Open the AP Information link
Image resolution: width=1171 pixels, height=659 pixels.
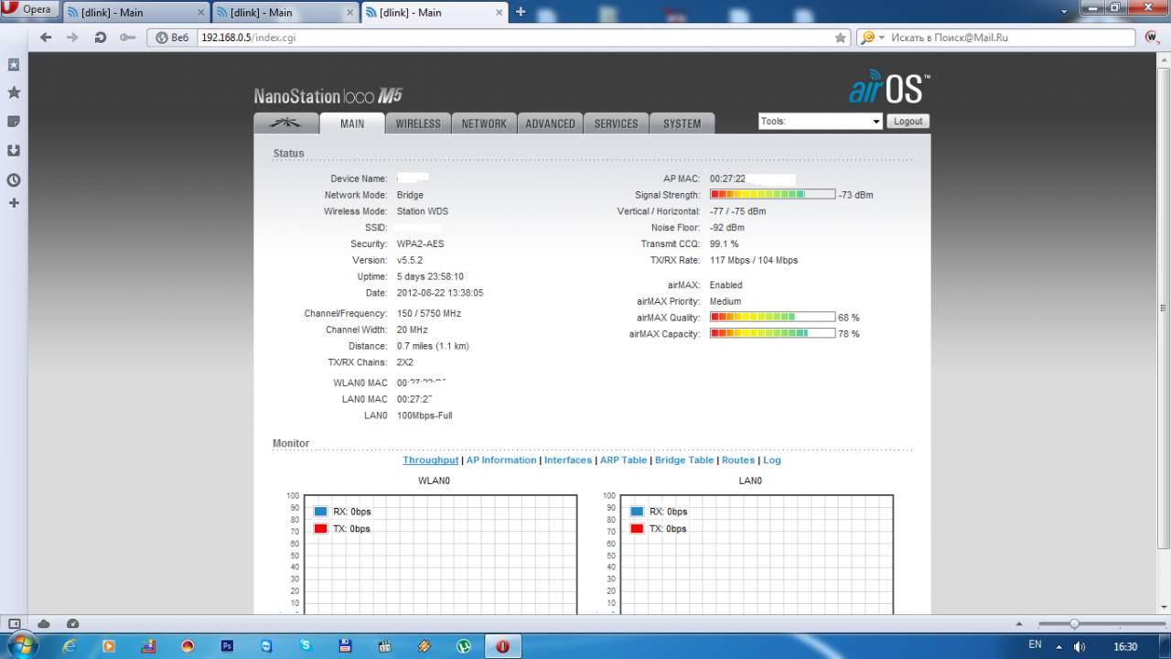[501, 460]
